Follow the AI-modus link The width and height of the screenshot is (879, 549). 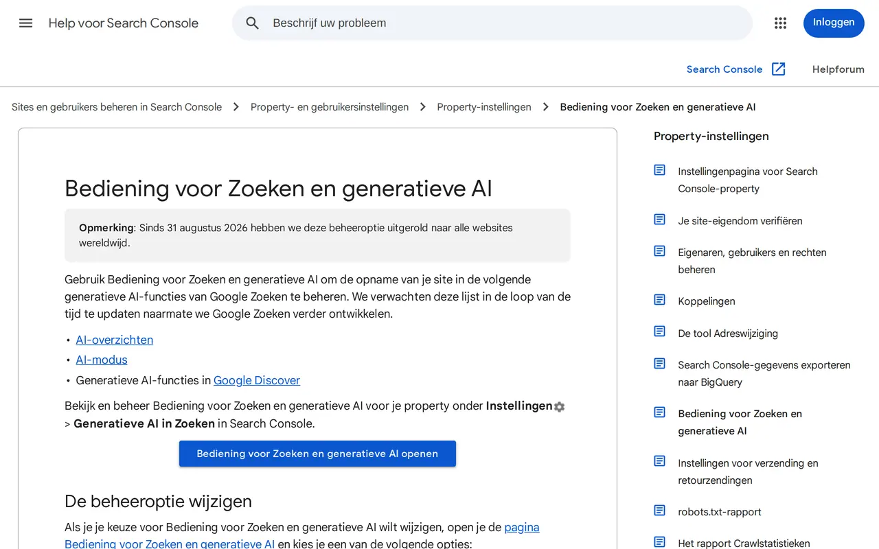pyautogui.click(x=102, y=360)
